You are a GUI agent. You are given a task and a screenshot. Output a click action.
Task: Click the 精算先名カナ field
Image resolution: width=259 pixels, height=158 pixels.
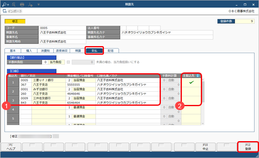167,33
